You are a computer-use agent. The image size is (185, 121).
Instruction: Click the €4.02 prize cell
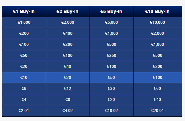(68, 111)
